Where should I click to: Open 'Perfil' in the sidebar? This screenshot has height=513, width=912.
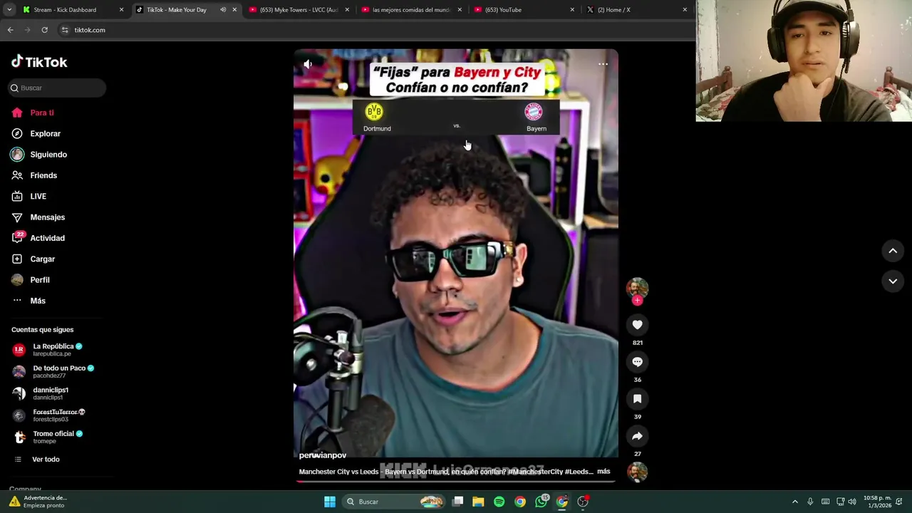click(31, 280)
